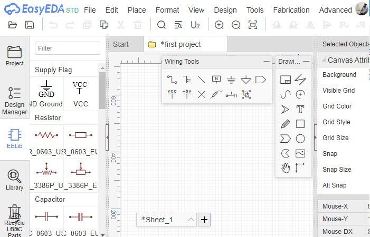Open the Project panel in sidebar
370x237 pixels.
[15, 56]
